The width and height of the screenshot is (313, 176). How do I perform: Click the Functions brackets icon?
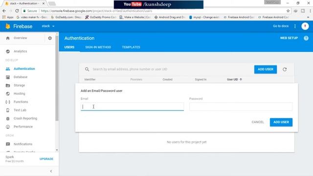[x=8, y=102]
